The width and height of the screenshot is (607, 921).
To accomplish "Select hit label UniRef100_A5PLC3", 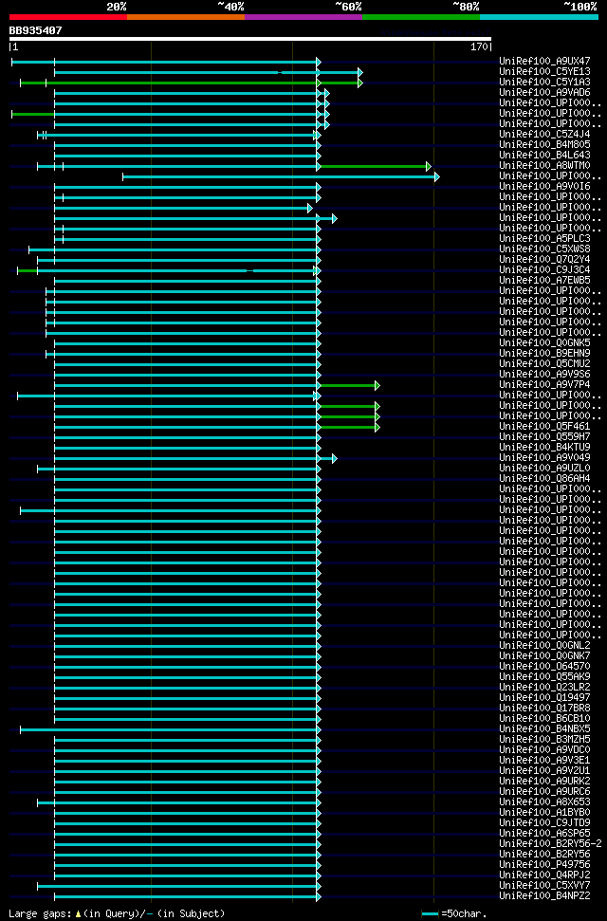I will 544,238.
